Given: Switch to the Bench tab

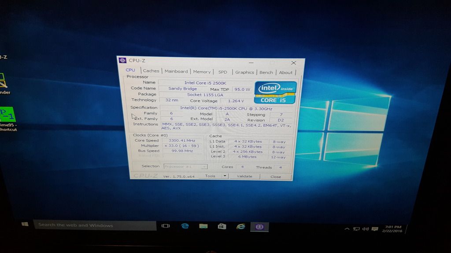Looking at the screenshot, I should tap(266, 72).
